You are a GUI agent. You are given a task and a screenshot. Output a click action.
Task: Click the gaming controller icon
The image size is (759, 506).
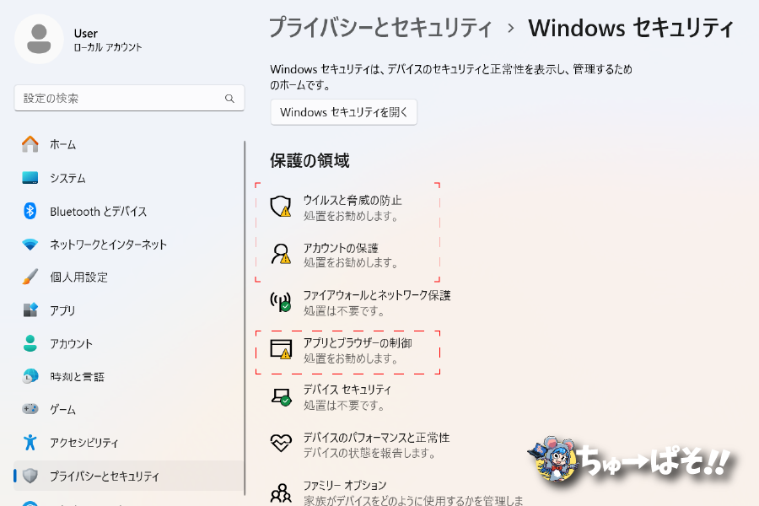tap(30, 409)
